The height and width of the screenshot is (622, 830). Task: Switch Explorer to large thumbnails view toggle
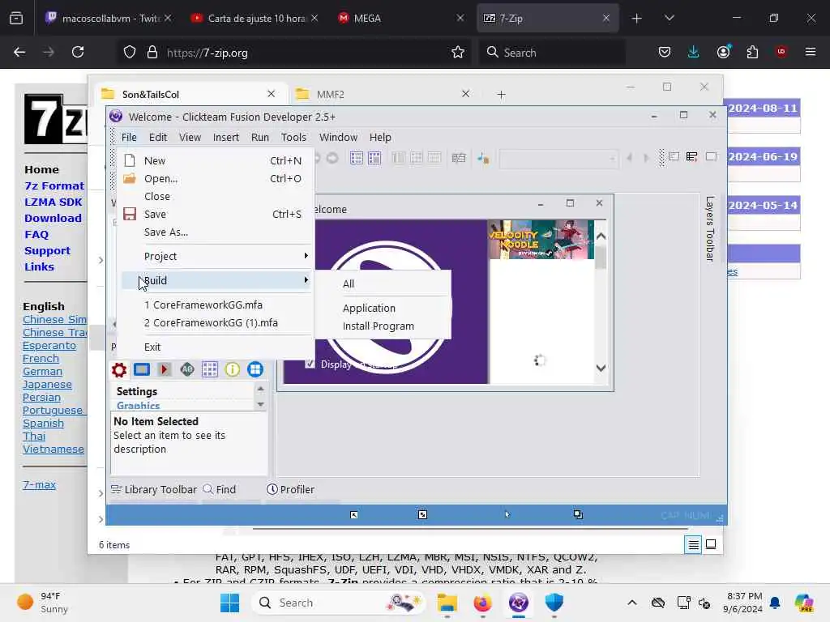(x=711, y=544)
